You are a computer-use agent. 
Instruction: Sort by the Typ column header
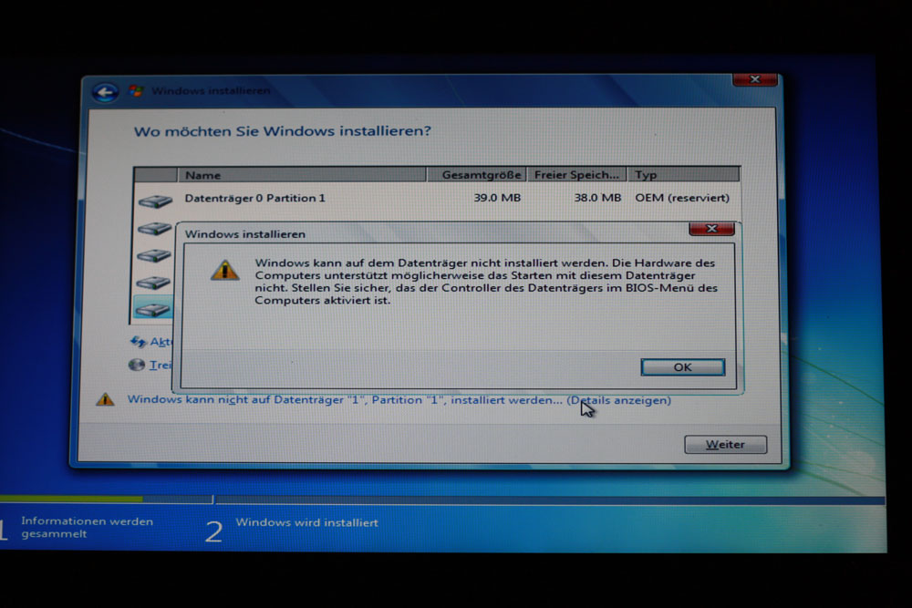pos(683,175)
